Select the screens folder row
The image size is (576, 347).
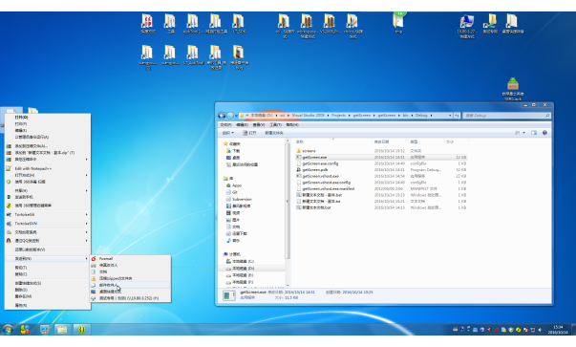coord(381,151)
